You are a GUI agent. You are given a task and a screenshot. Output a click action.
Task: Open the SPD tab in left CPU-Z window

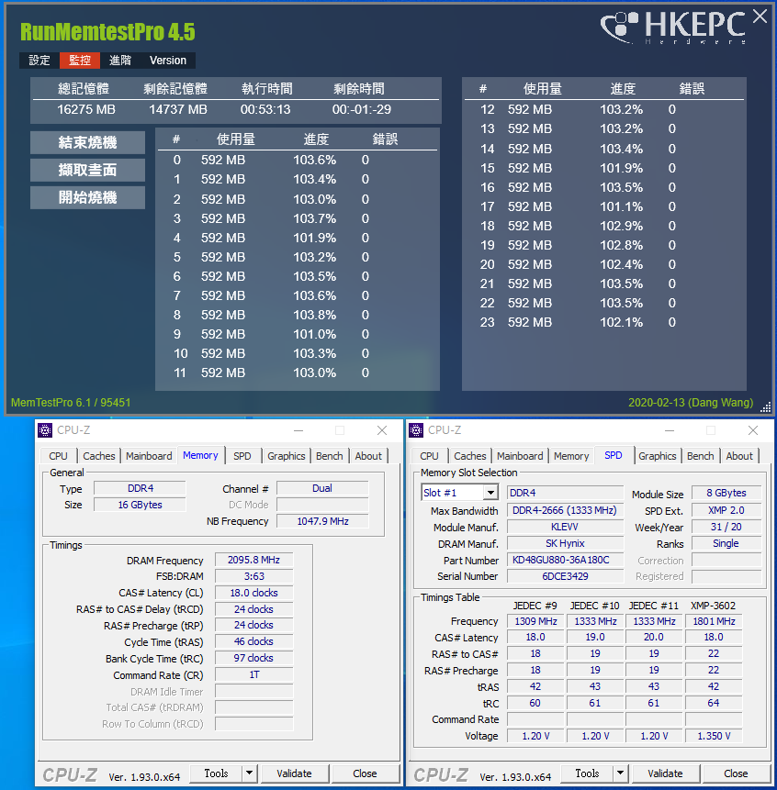pyautogui.click(x=242, y=456)
